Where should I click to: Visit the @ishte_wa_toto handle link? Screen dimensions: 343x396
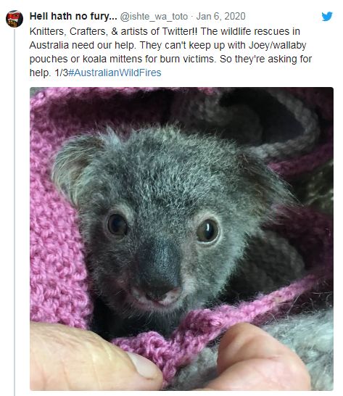pyautogui.click(x=154, y=17)
